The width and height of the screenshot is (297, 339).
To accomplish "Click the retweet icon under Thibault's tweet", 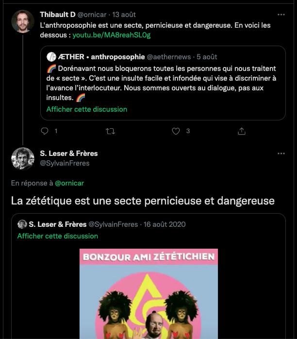I will point(110,131).
